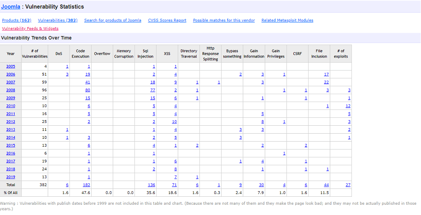Click 10 XSS count for 2012

pyautogui.click(x=174, y=122)
